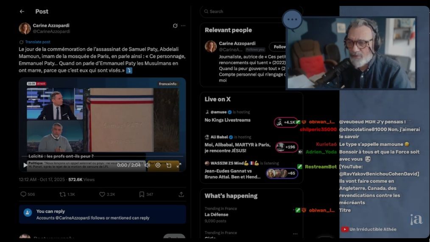The width and height of the screenshot is (430, 242).
Task: Click the +196 listeners badge
Action: (x=287, y=147)
